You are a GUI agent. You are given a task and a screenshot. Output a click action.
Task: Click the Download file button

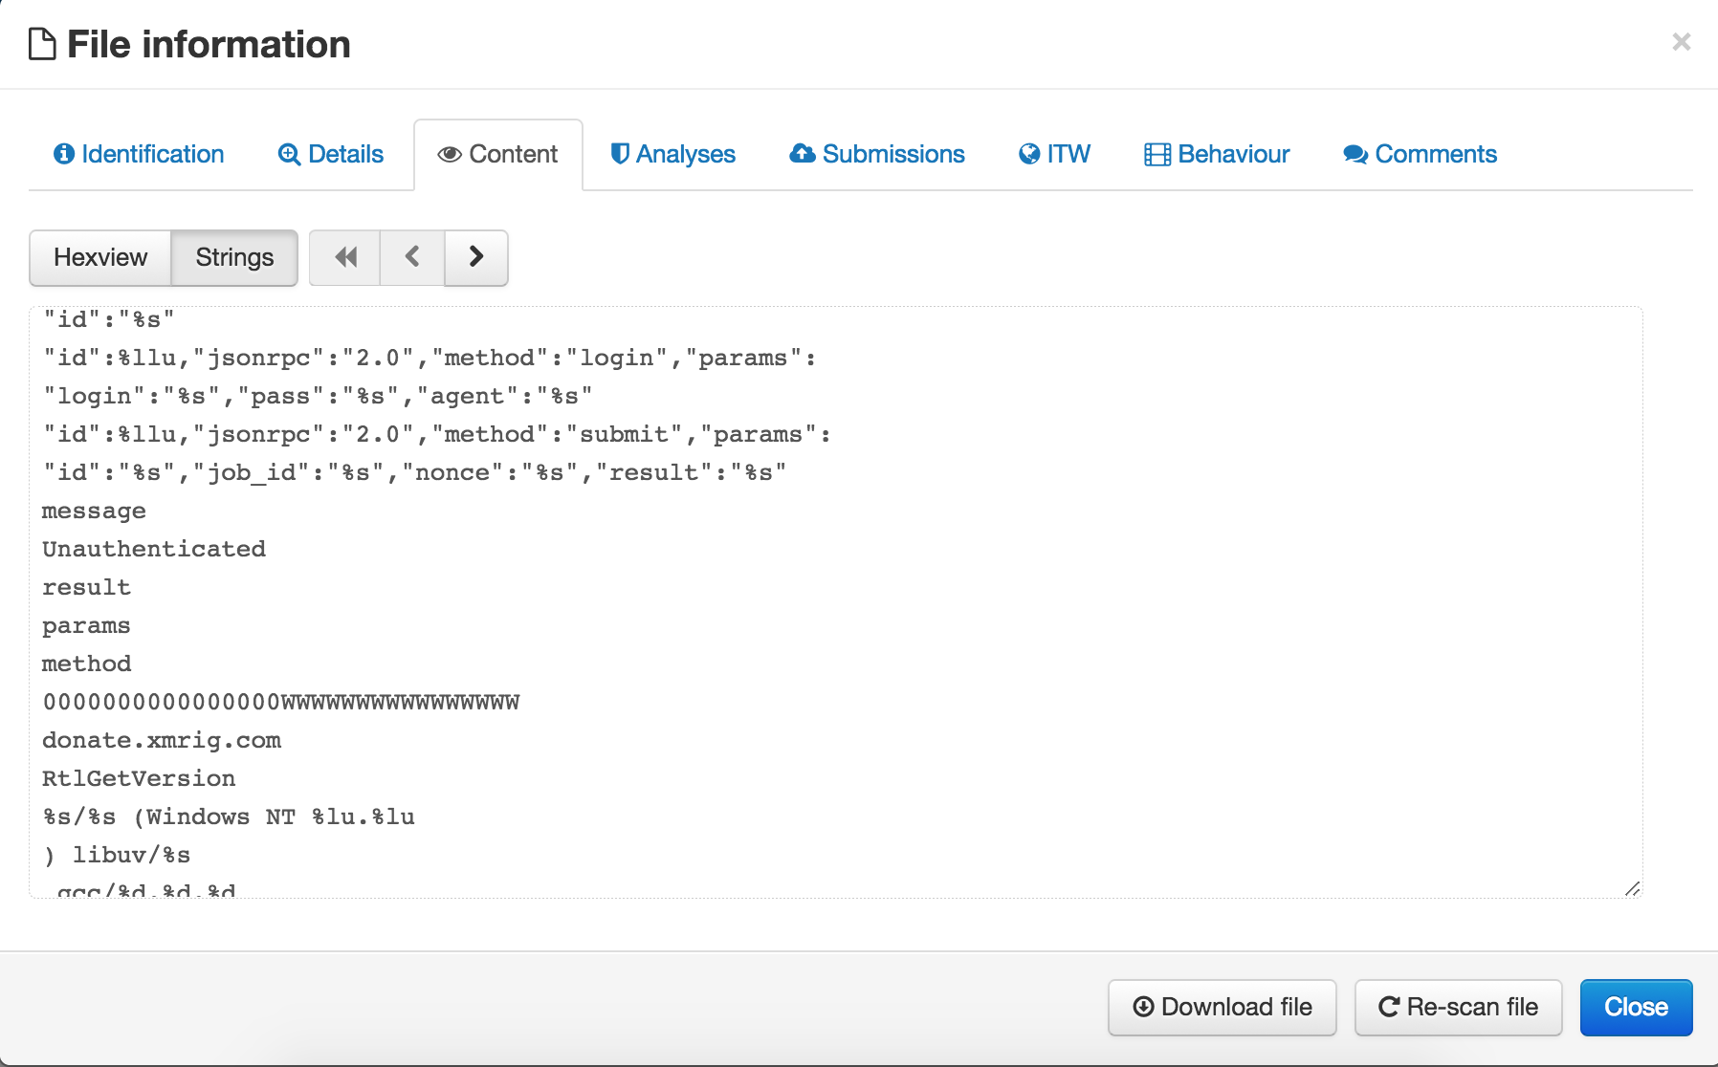1222,1007
